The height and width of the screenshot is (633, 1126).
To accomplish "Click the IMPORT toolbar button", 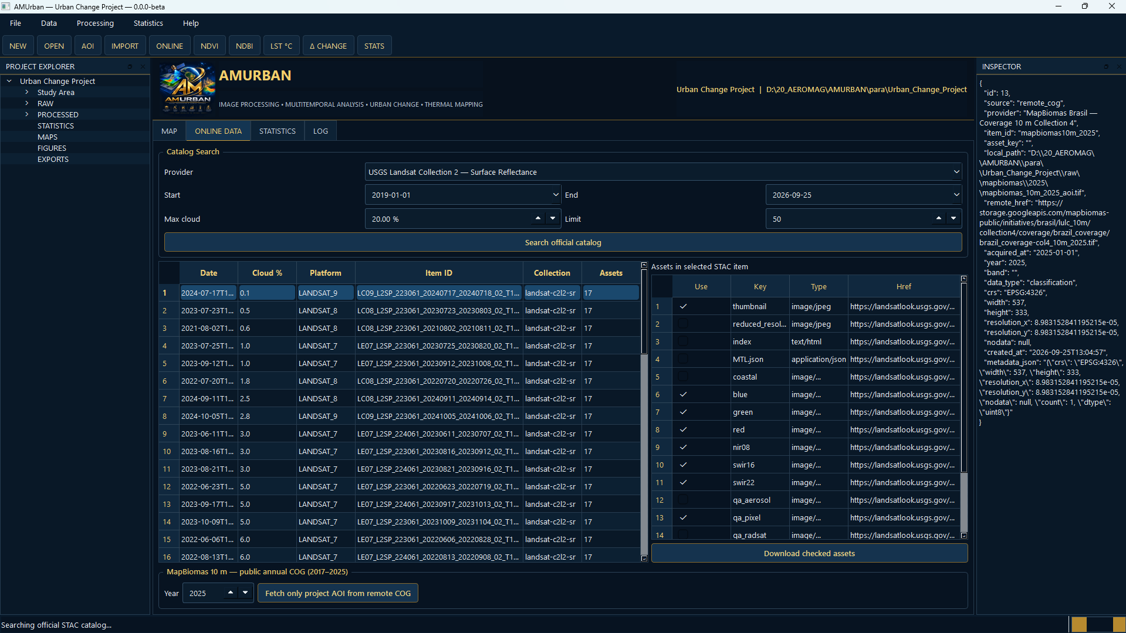I will click(125, 46).
